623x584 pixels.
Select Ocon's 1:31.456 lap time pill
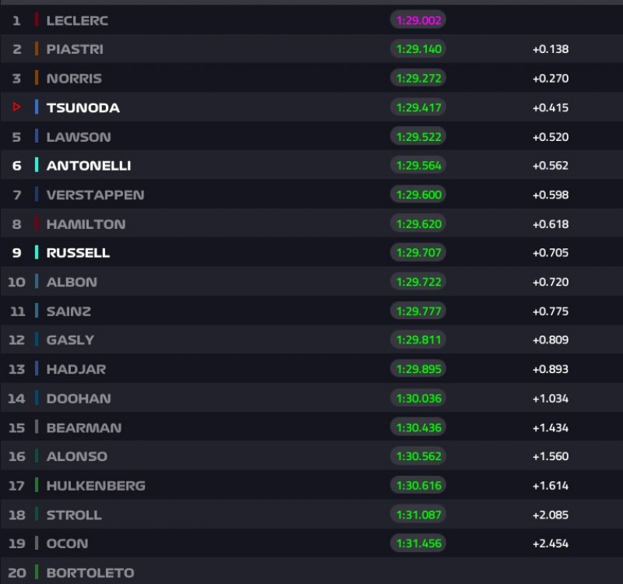coord(417,544)
